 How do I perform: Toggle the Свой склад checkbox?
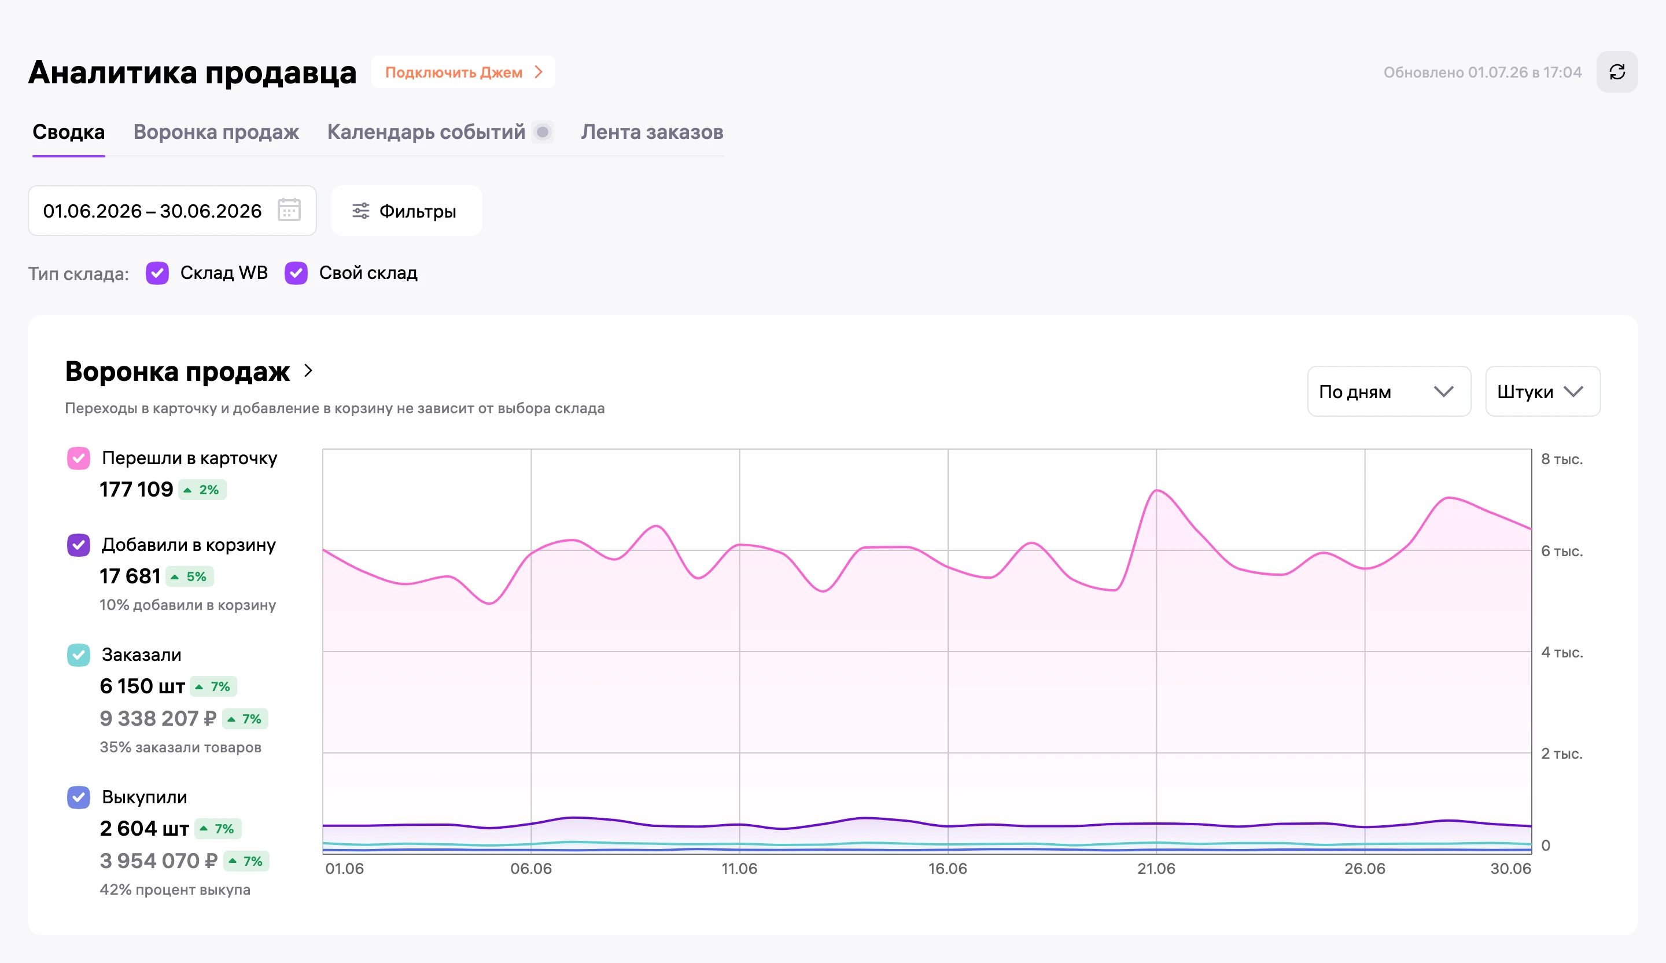pyautogui.click(x=296, y=273)
